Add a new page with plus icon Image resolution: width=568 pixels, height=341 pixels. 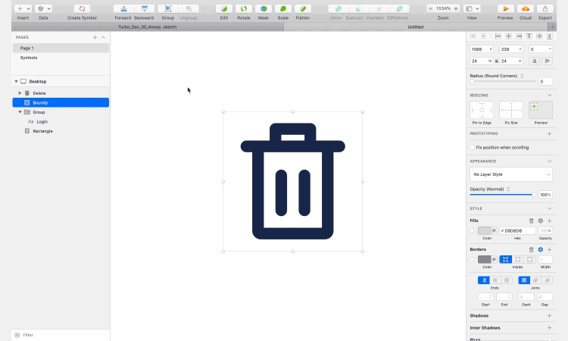[x=95, y=37]
